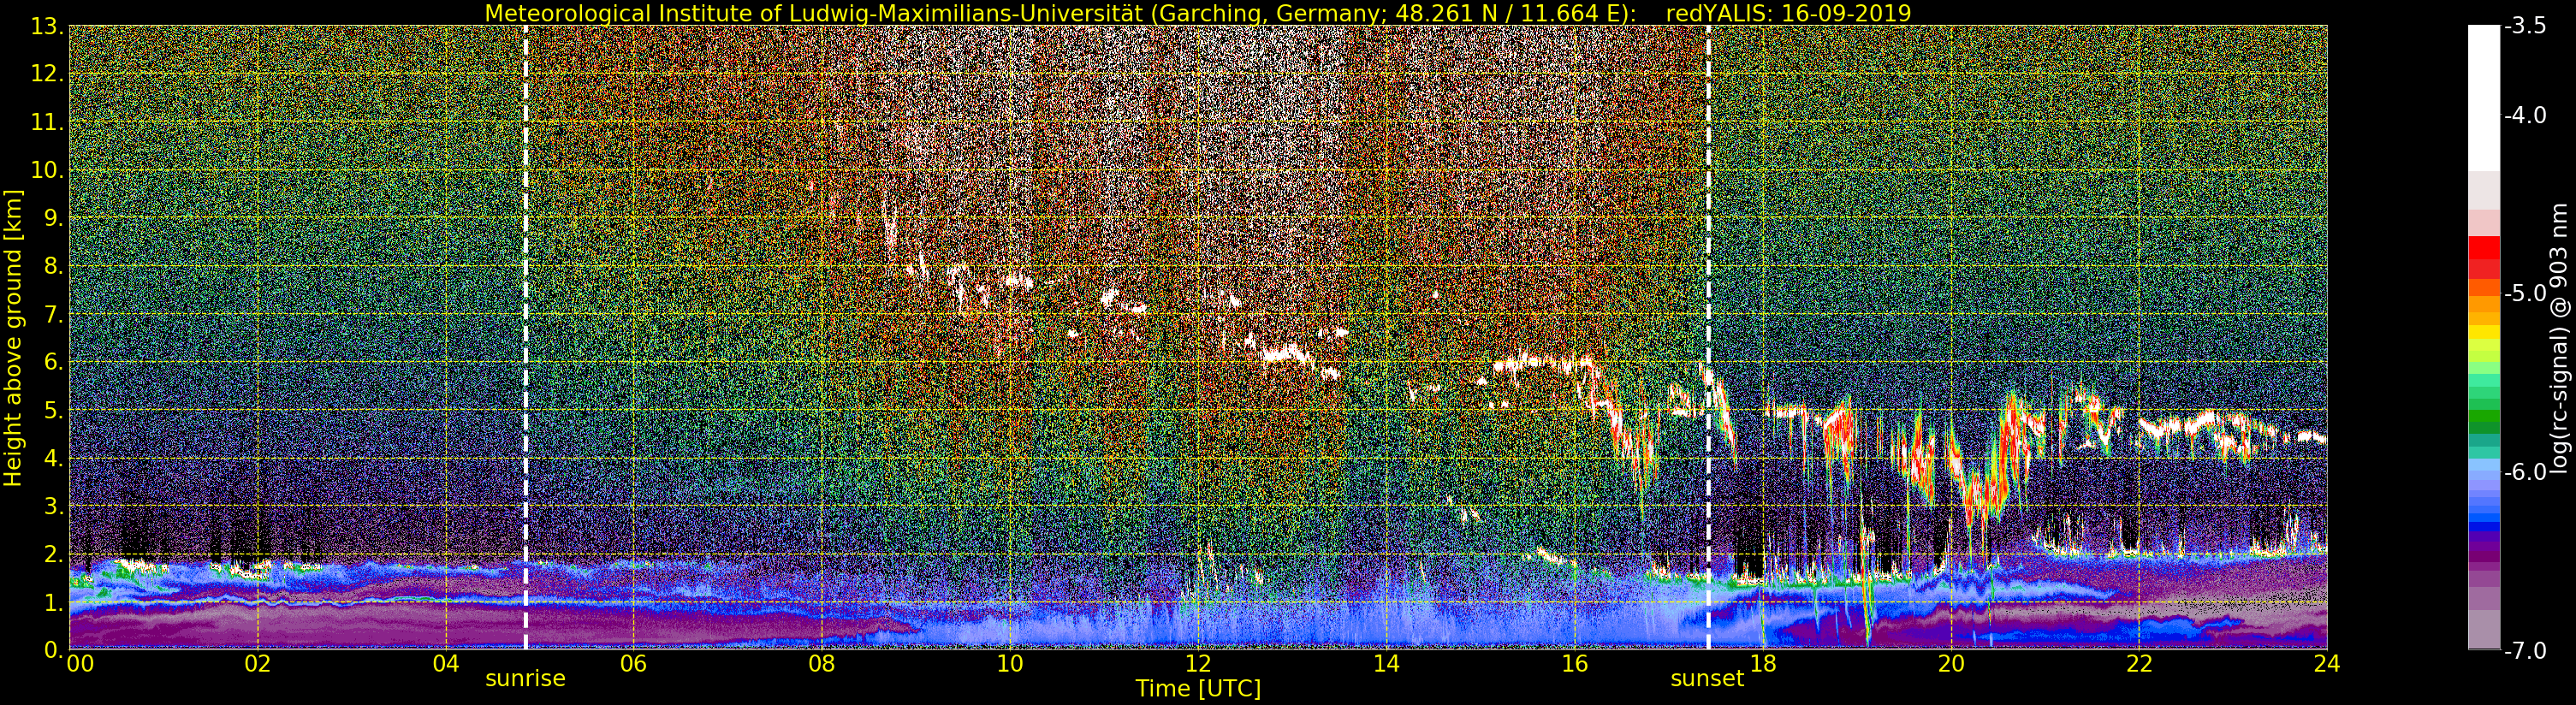Click the '8.' height tick label

54,266
